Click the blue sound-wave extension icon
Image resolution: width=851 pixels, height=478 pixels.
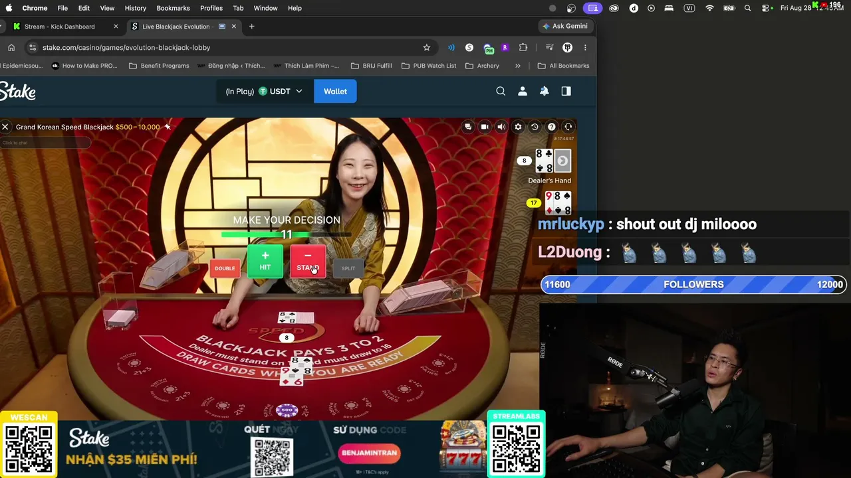coord(451,48)
